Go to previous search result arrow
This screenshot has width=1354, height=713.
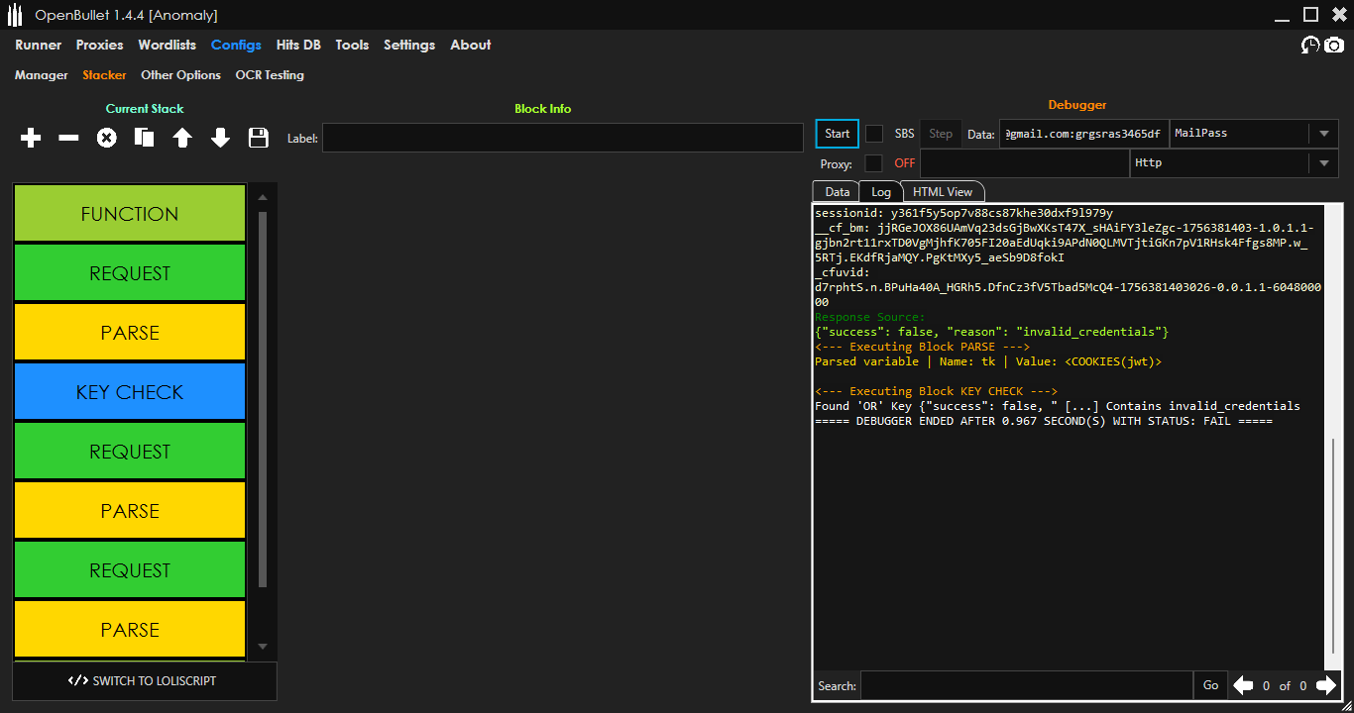click(x=1243, y=685)
